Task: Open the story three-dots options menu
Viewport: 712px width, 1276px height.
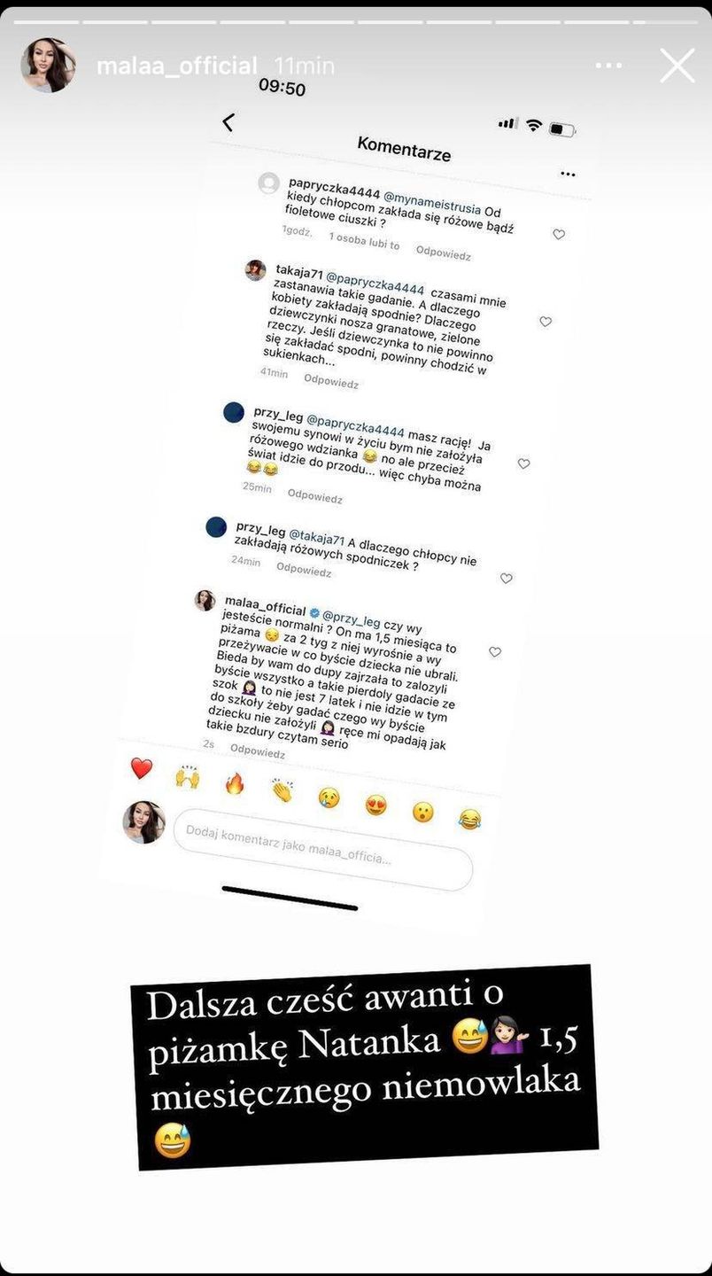Action: tap(609, 66)
